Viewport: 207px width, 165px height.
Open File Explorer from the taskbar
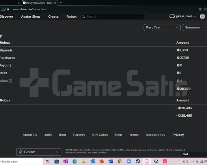[x=84, y=161]
